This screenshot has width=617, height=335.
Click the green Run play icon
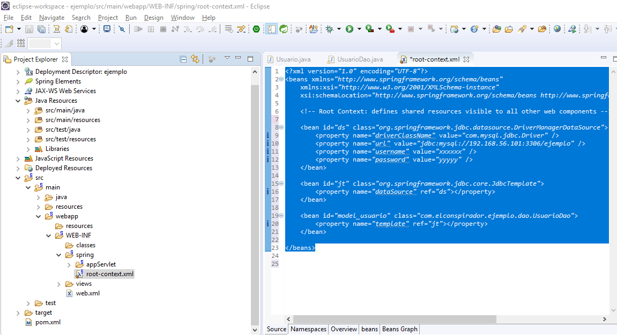tap(350, 29)
